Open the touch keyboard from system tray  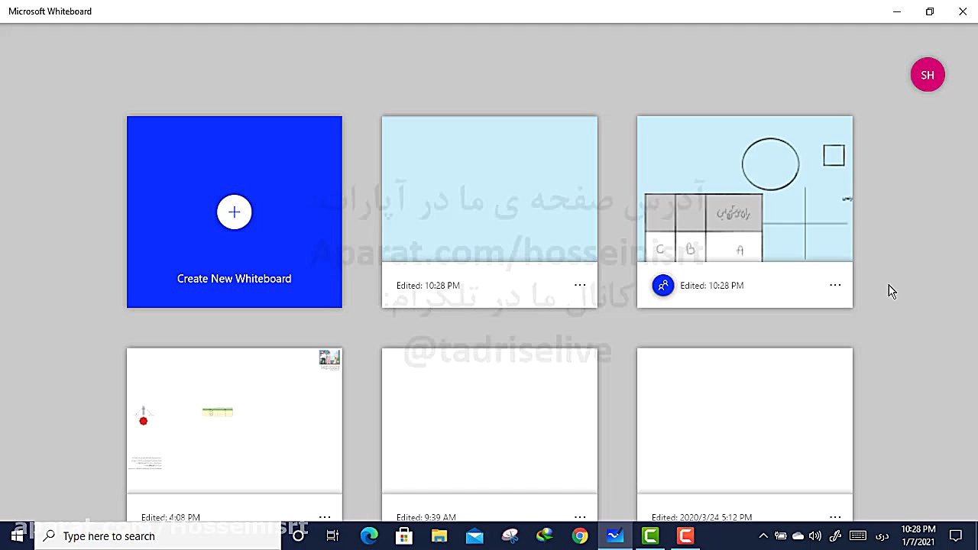coord(857,535)
